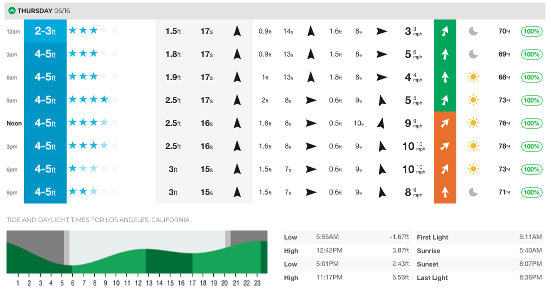
Task: Click hour 12 on the tide chart
Action: pyautogui.click(x=138, y=283)
